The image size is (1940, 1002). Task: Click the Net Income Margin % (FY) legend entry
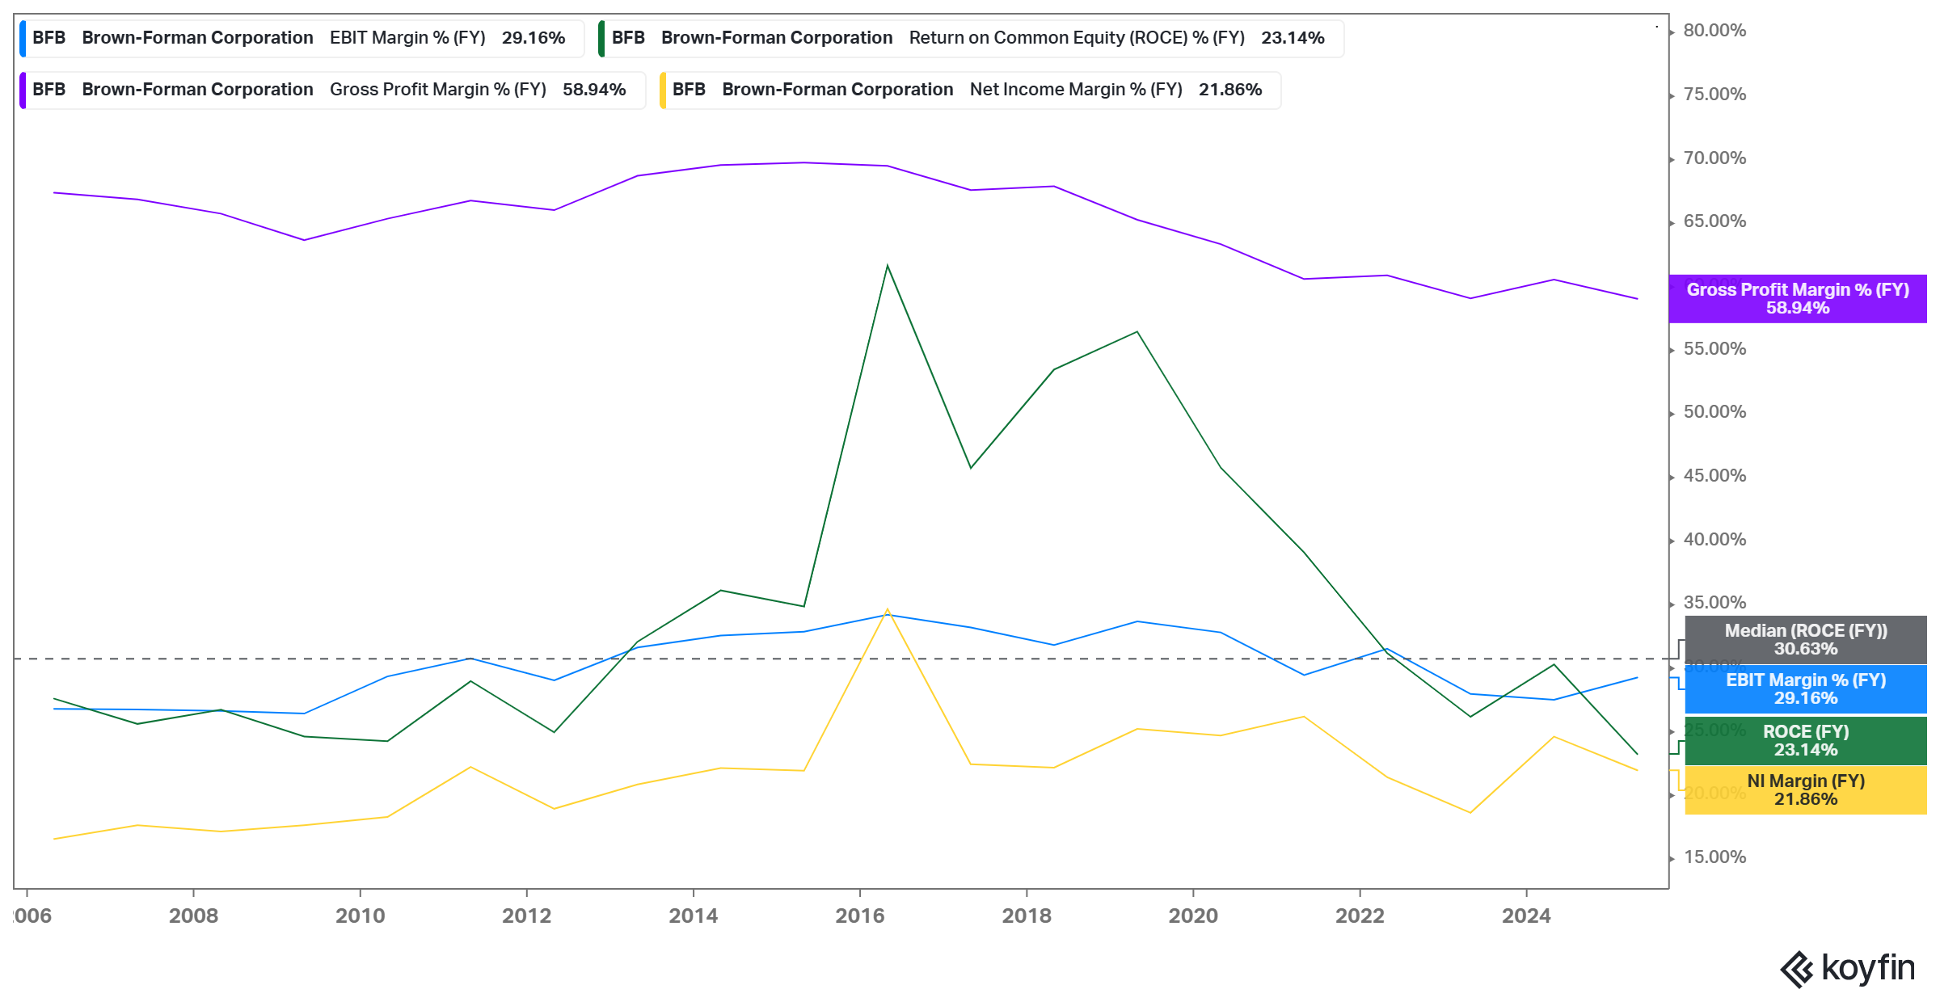[970, 90]
